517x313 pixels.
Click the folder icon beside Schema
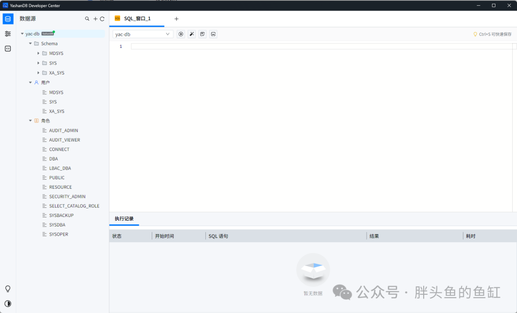point(36,43)
